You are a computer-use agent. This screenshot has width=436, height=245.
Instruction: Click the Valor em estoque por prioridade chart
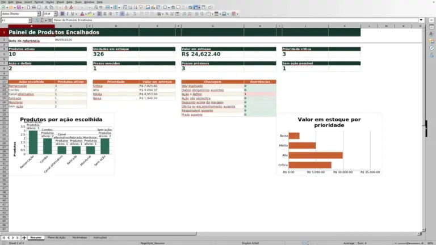click(329, 144)
